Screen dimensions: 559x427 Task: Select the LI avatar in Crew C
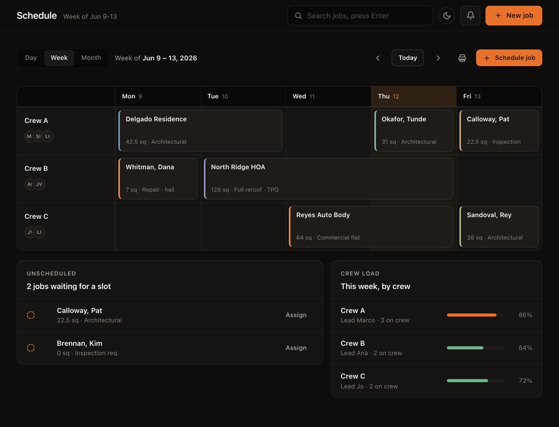click(39, 232)
